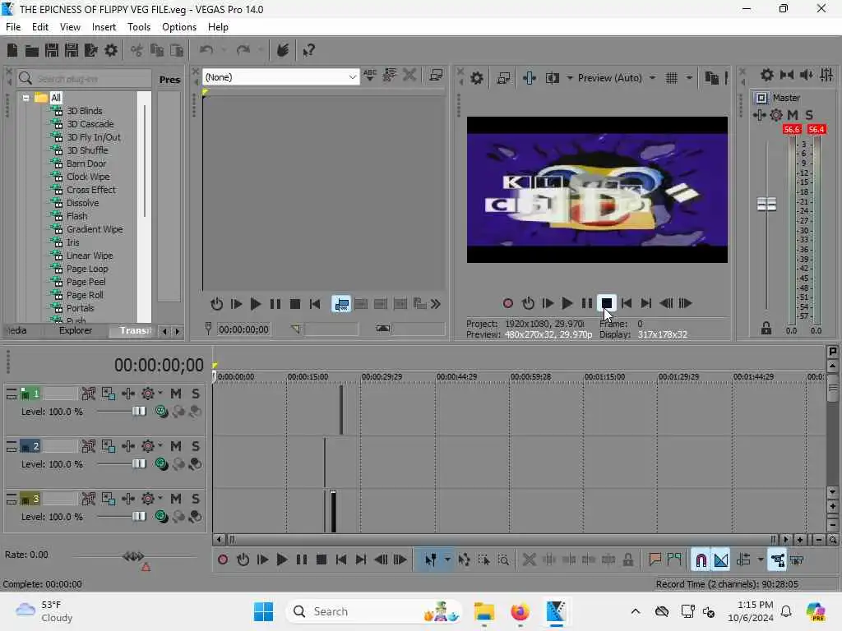Screen dimensions: 842x631
Task: Click the Open project folder icon
Action: pos(32,50)
